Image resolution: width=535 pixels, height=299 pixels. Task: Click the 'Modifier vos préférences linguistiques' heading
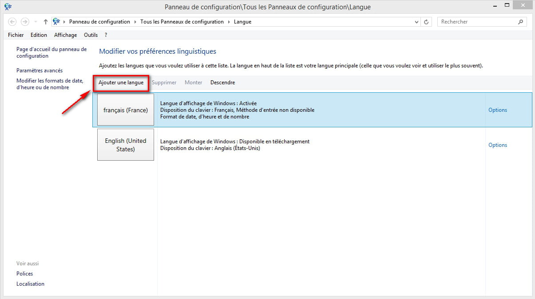tap(158, 51)
